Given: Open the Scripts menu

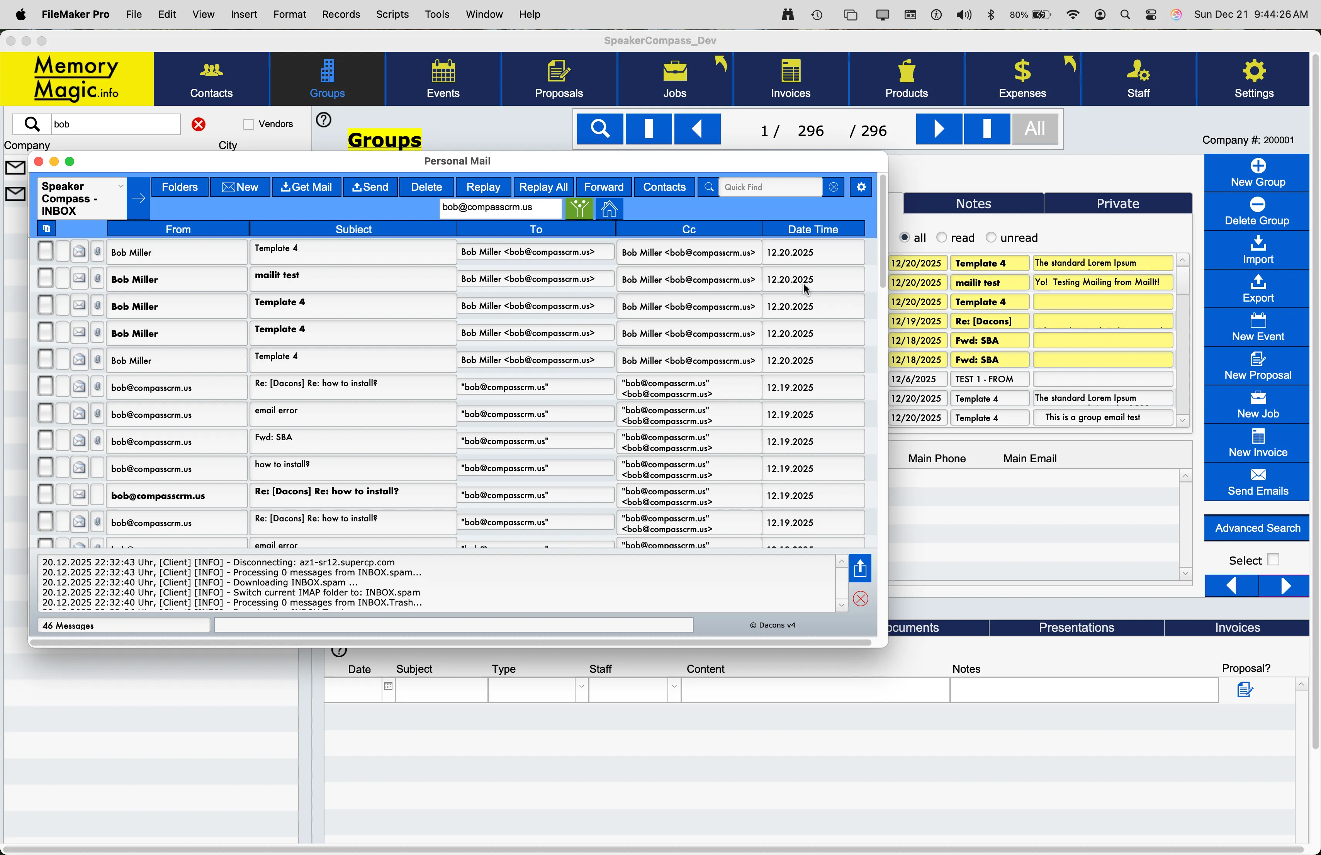Looking at the screenshot, I should pyautogui.click(x=392, y=14).
